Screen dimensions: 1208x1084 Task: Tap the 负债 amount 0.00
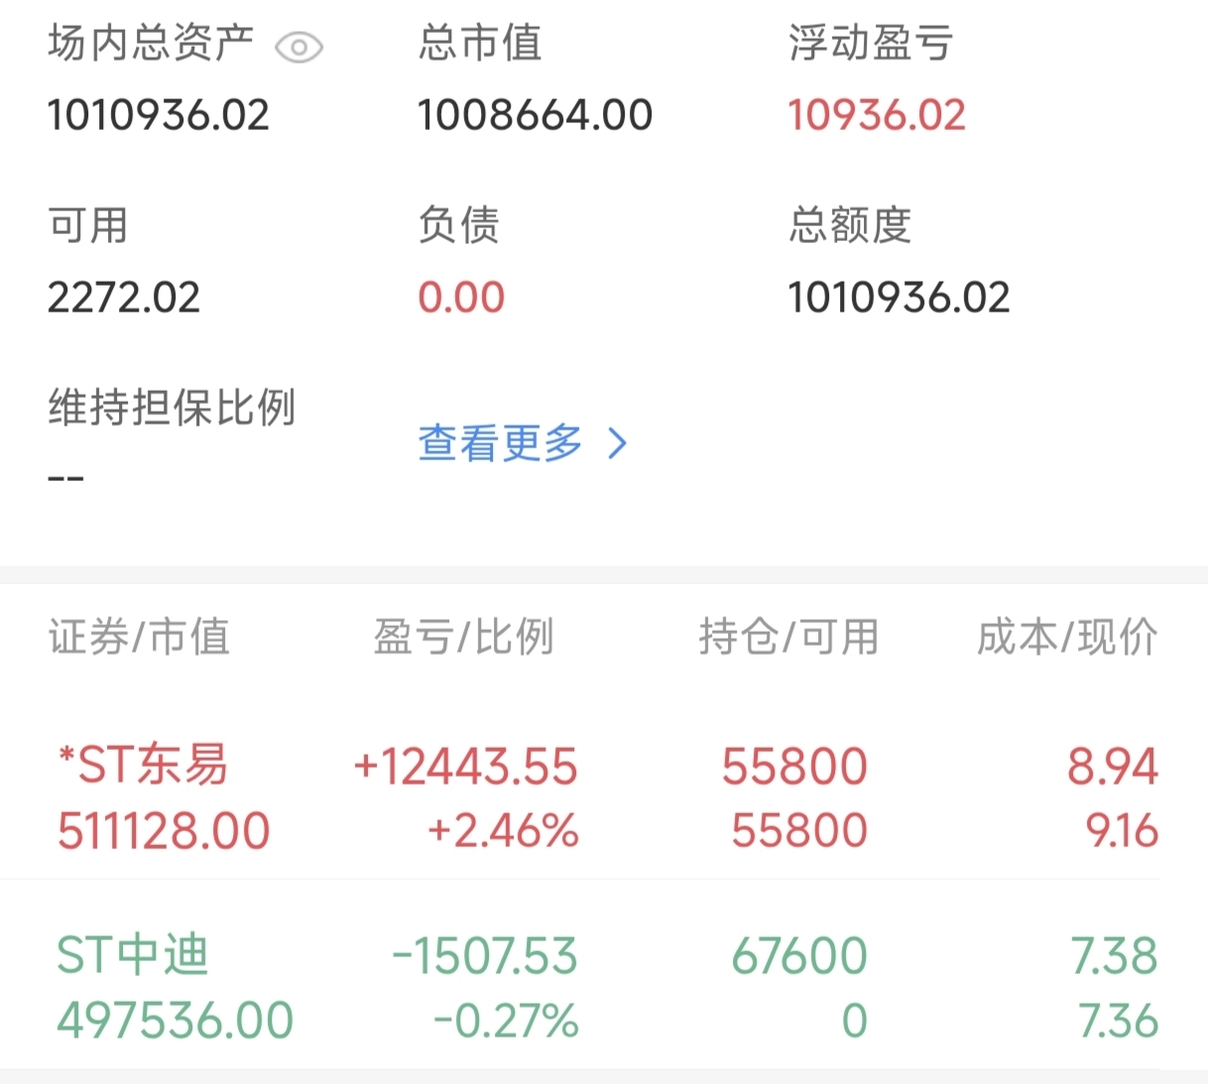(461, 298)
